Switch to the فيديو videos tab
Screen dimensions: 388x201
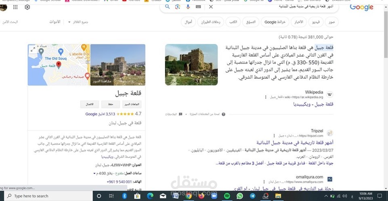tap(316, 22)
